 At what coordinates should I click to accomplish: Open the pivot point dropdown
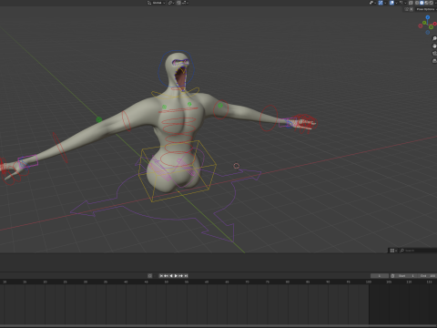click(x=171, y=3)
